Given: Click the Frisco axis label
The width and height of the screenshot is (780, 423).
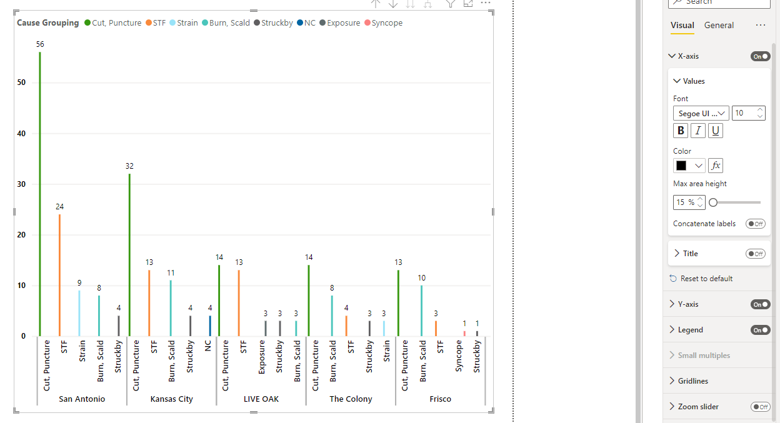Looking at the screenshot, I should 440,399.
